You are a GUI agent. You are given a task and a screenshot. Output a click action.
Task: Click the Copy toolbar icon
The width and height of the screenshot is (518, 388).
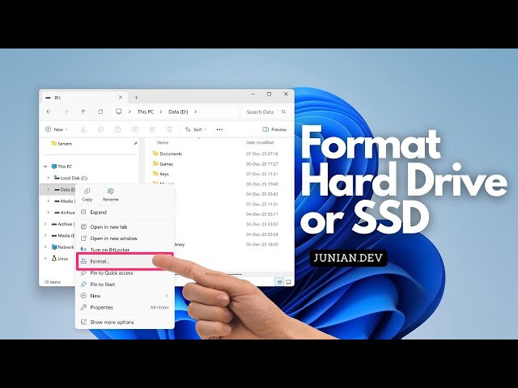(100, 129)
